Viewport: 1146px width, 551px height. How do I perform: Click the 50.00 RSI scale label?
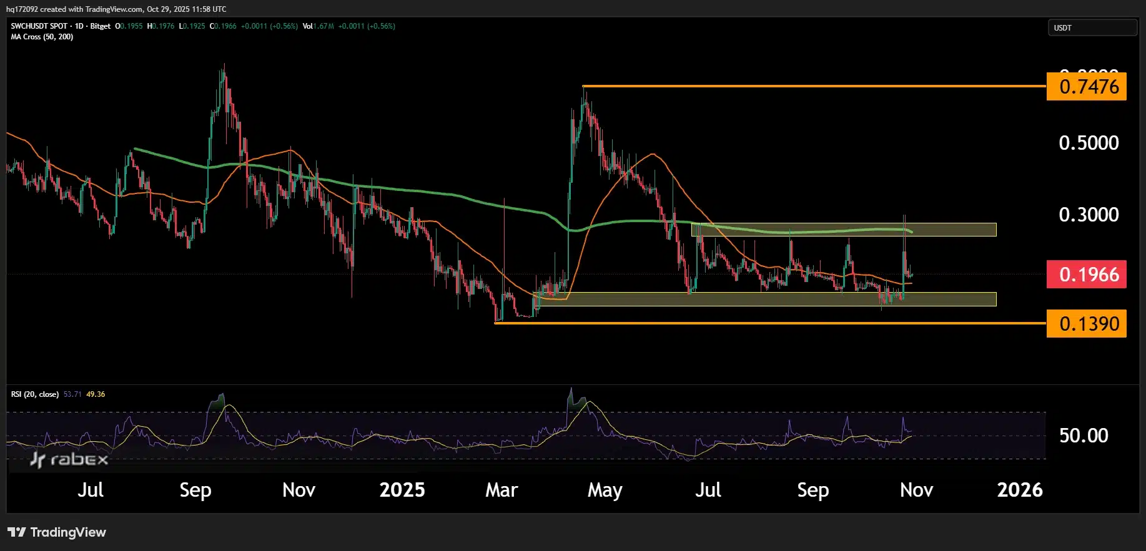click(1084, 436)
